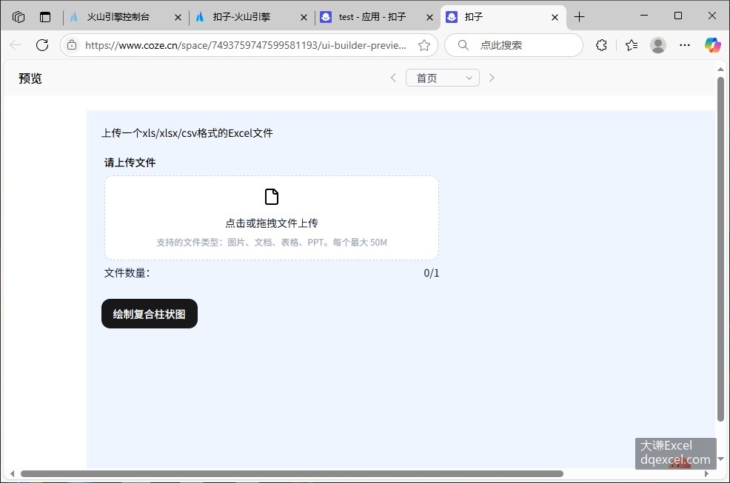Go to the previous preview page
Image resolution: width=730 pixels, height=483 pixels.
click(393, 78)
